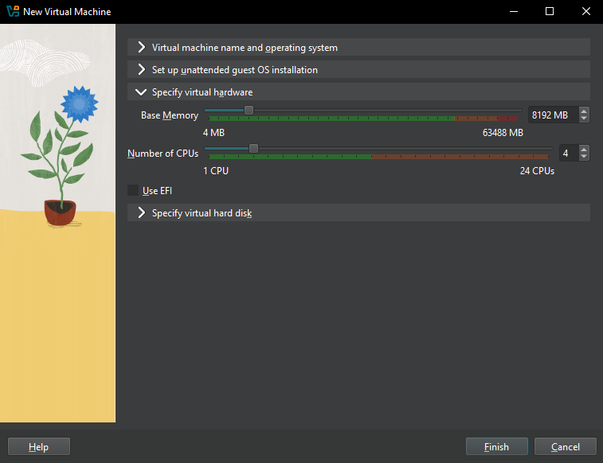Decrease CPU count with down arrow
Viewport: 603px width, 463px height.
point(584,157)
